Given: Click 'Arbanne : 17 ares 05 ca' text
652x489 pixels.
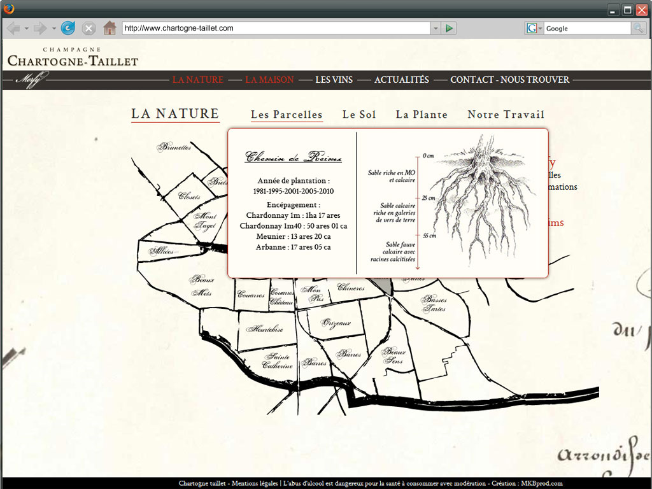Looking at the screenshot, I should click(293, 247).
